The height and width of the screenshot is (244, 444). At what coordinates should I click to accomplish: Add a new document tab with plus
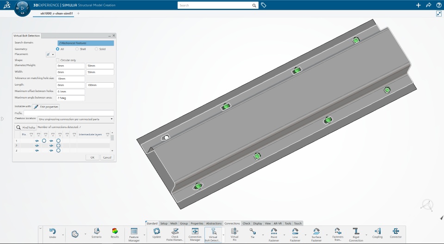pos(79,13)
